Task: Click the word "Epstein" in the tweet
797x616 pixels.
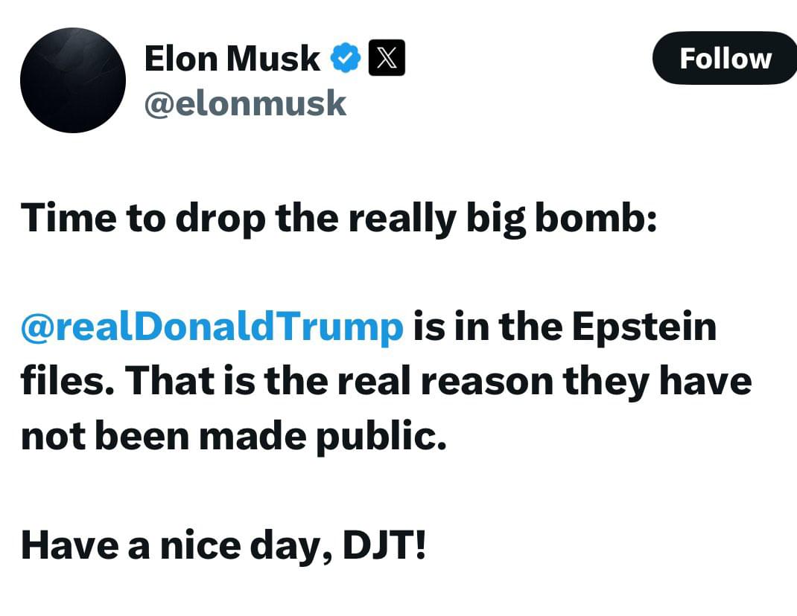Action: click(x=644, y=327)
